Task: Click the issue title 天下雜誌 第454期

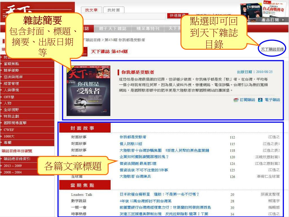Action: coord(109,51)
